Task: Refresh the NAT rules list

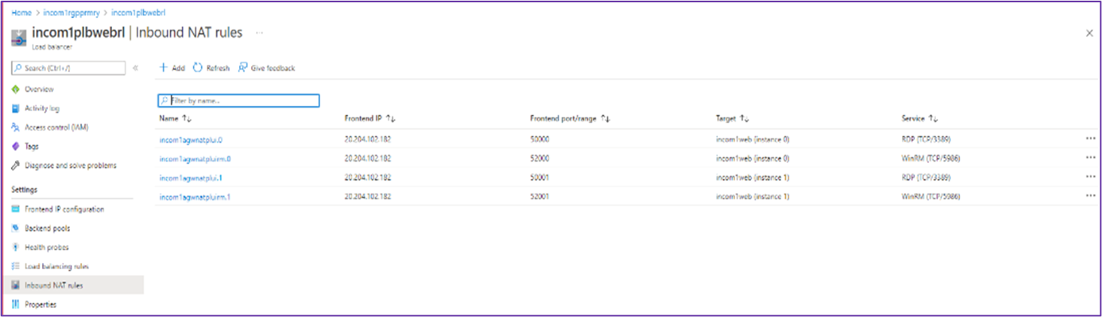Action: tap(211, 68)
